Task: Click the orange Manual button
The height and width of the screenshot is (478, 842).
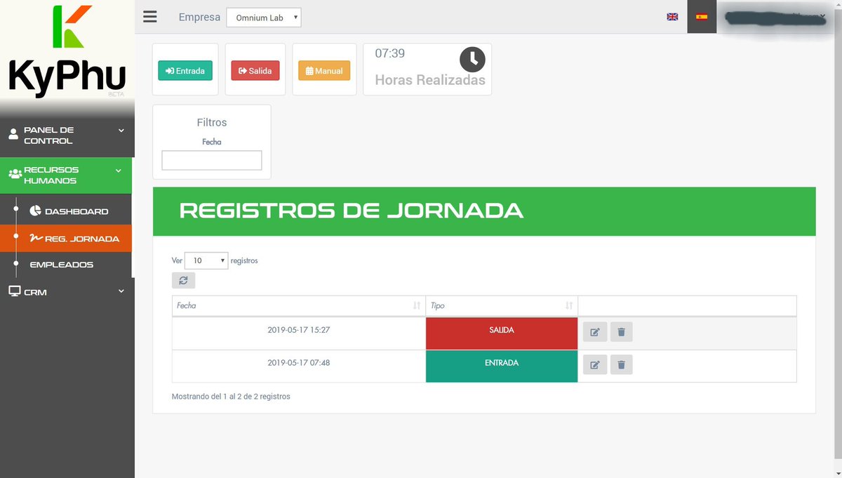Action: 324,71
